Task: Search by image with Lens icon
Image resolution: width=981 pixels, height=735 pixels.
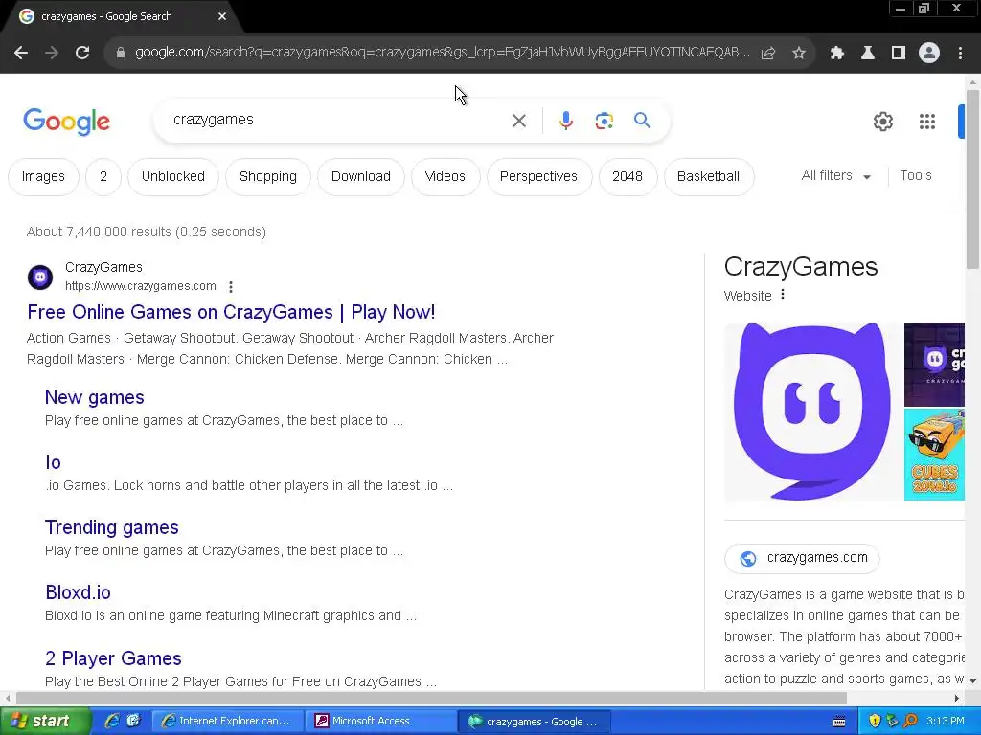Action: (605, 121)
